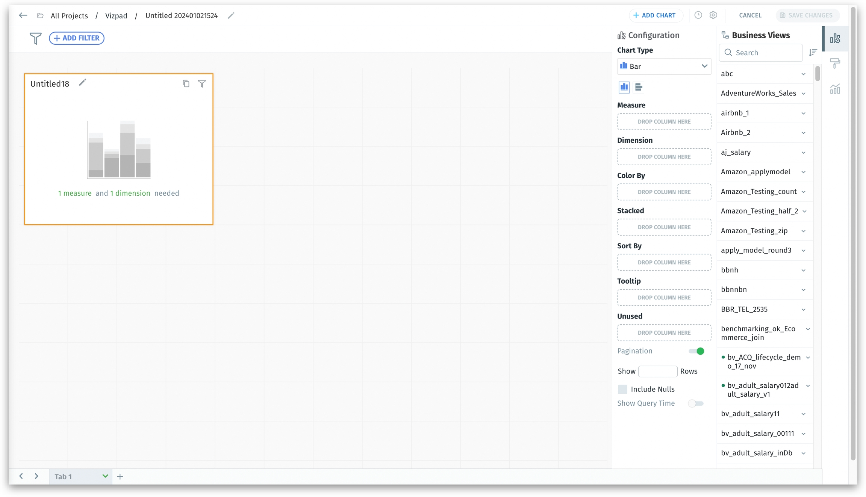Open the history clock icon in header
The height and width of the screenshot is (497, 866).
tap(698, 15)
